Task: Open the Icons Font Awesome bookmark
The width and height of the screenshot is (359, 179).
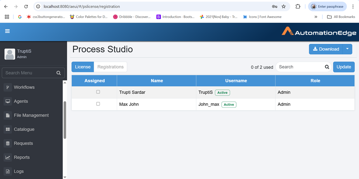Action: [262, 17]
